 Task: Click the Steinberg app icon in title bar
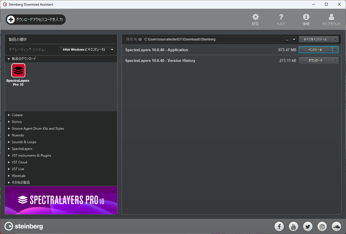click(x=5, y=4)
